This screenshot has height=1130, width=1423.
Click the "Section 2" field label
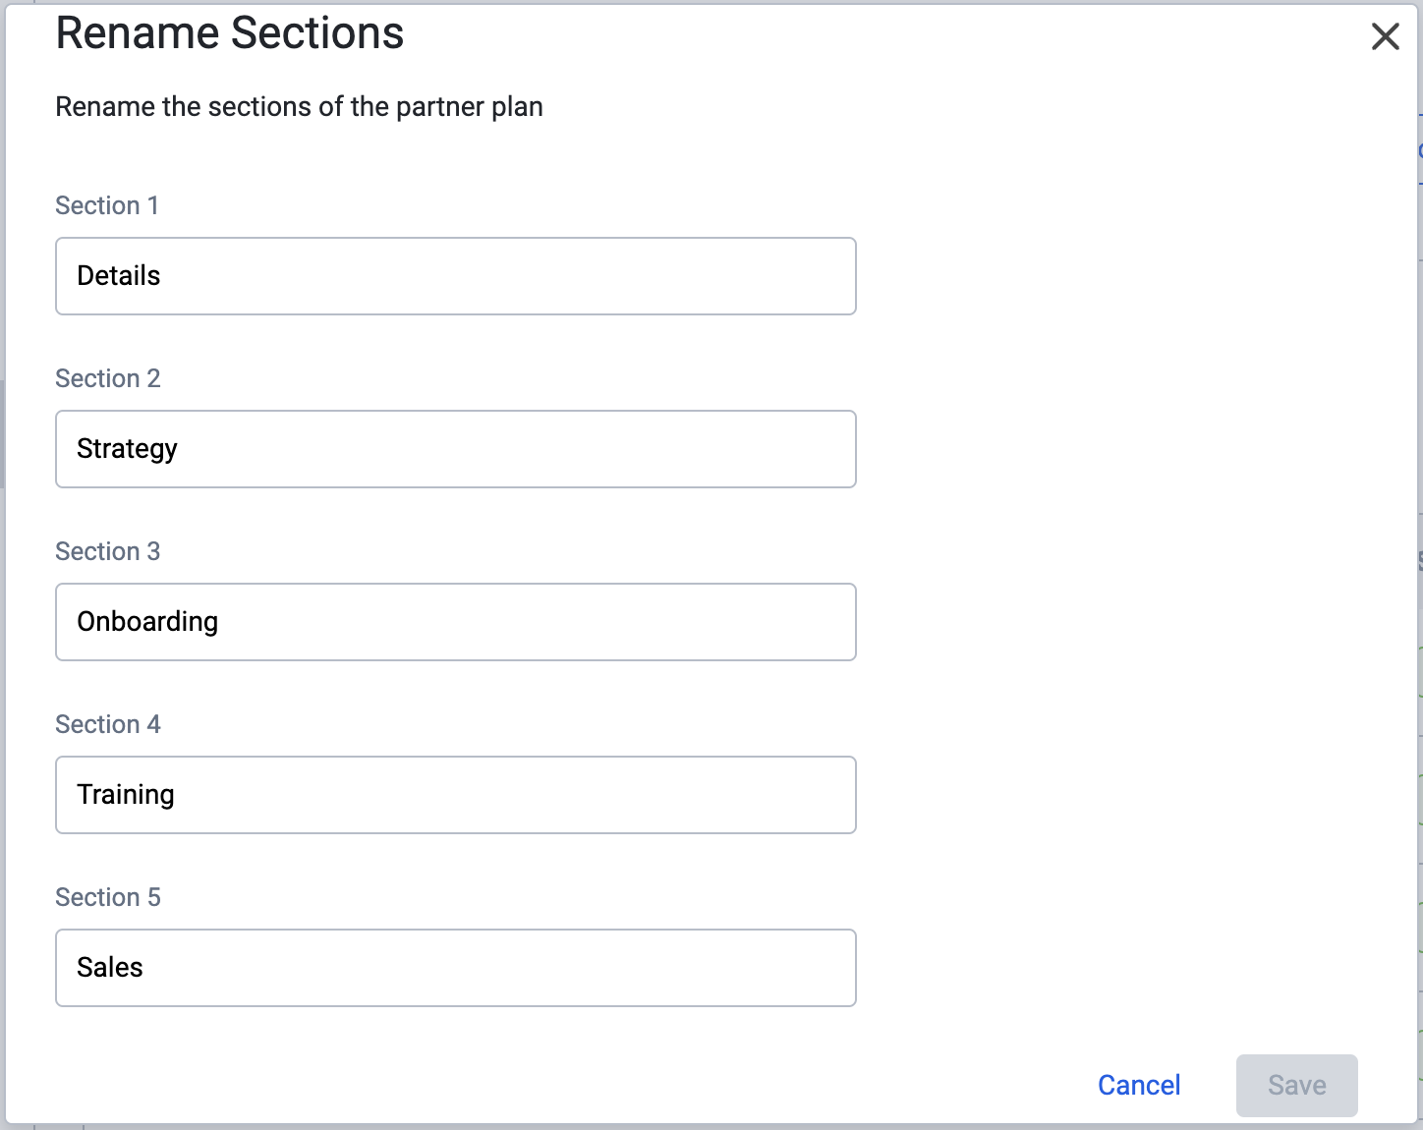pyautogui.click(x=108, y=378)
